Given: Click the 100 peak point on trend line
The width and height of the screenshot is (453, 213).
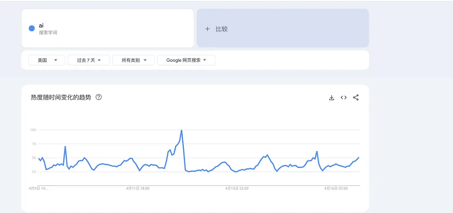Looking at the screenshot, I should tap(182, 130).
